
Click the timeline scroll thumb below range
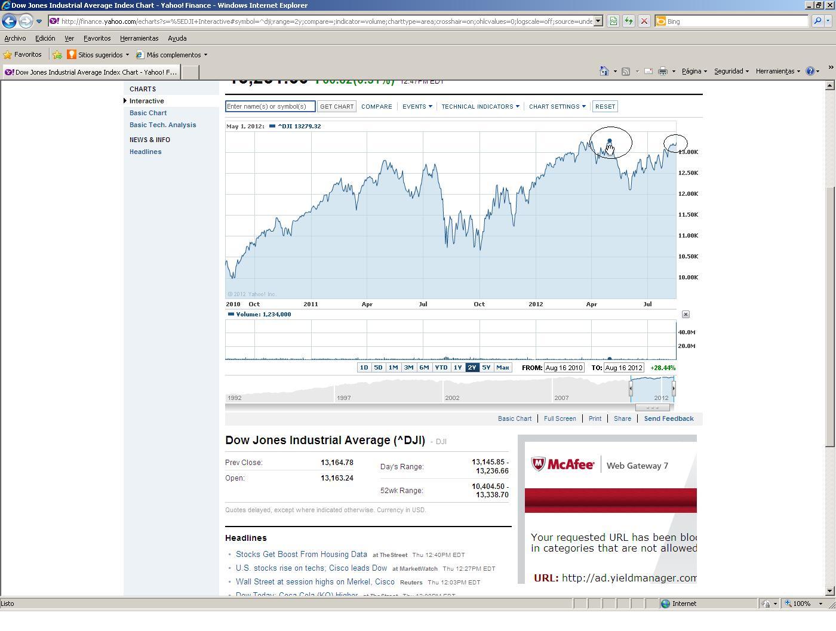point(653,408)
